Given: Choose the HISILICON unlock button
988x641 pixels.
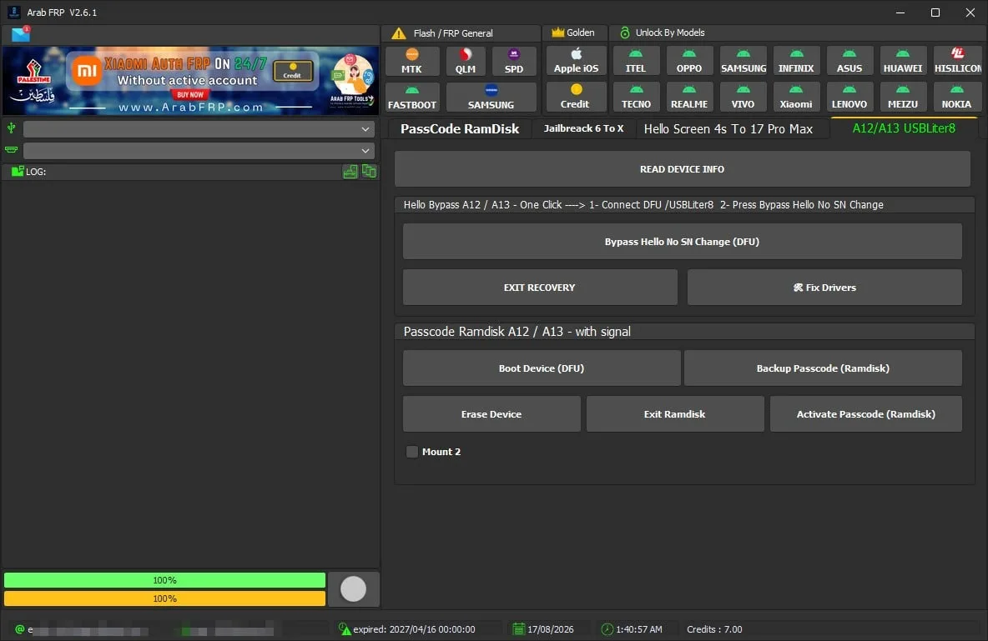Looking at the screenshot, I should pos(957,61).
